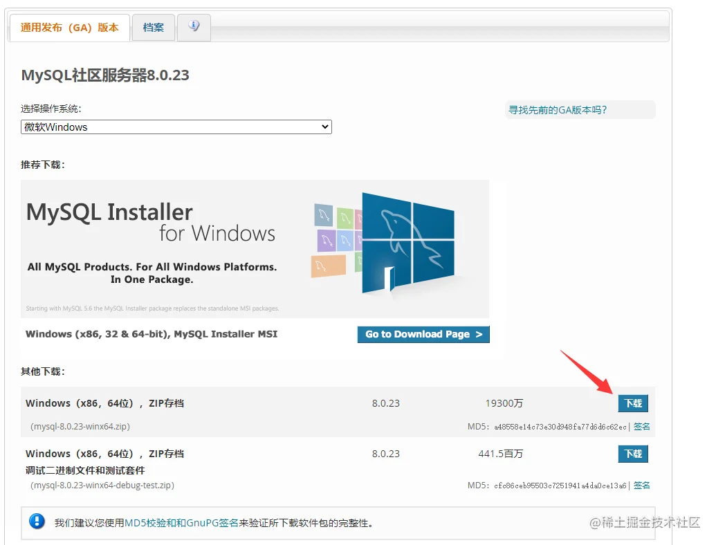Viewport: 716px width, 545px height.
Task: Click the blue exclamation notice icon
Action: click(x=37, y=521)
